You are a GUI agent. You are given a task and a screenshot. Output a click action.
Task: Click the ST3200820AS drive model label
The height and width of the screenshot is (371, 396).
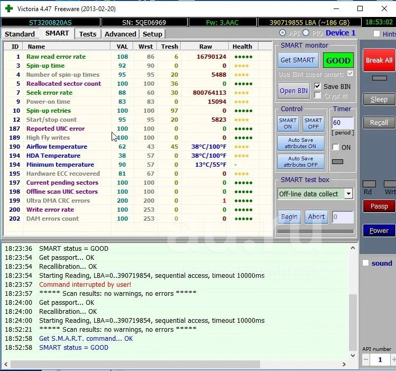[x=51, y=22]
